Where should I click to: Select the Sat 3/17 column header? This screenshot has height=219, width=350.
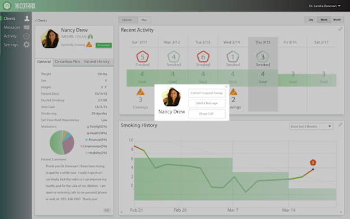point(321,42)
